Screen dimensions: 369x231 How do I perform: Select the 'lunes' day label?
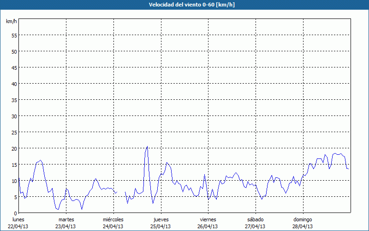(18, 219)
